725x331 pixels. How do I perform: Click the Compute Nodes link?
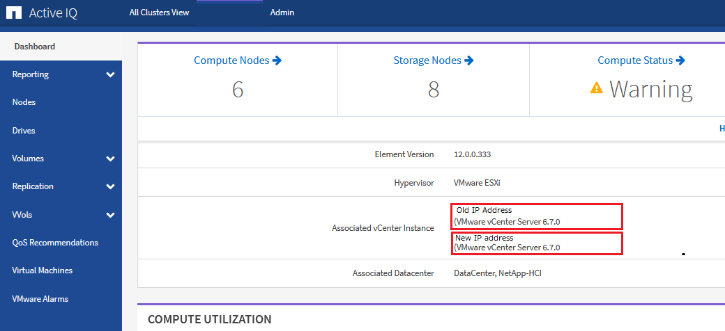click(231, 60)
